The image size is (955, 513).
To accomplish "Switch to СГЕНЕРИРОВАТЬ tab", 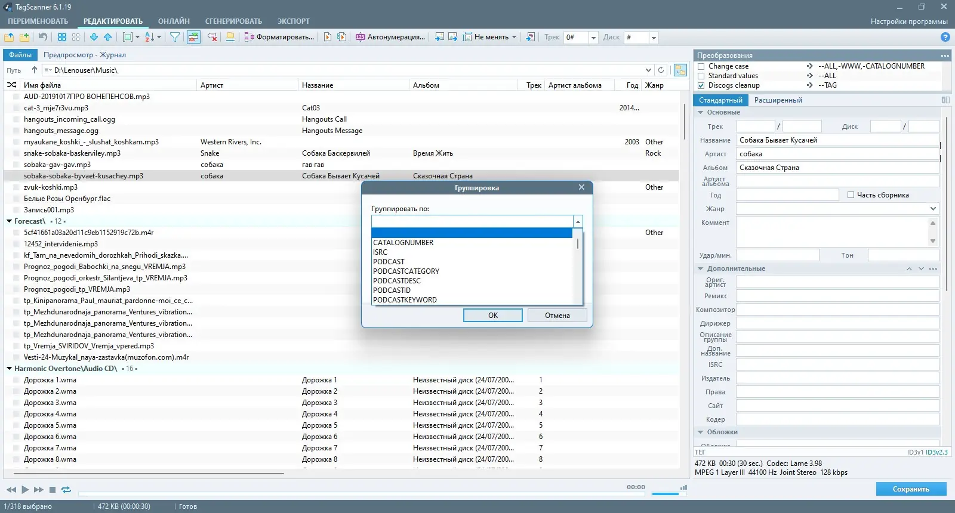I will 233,21.
